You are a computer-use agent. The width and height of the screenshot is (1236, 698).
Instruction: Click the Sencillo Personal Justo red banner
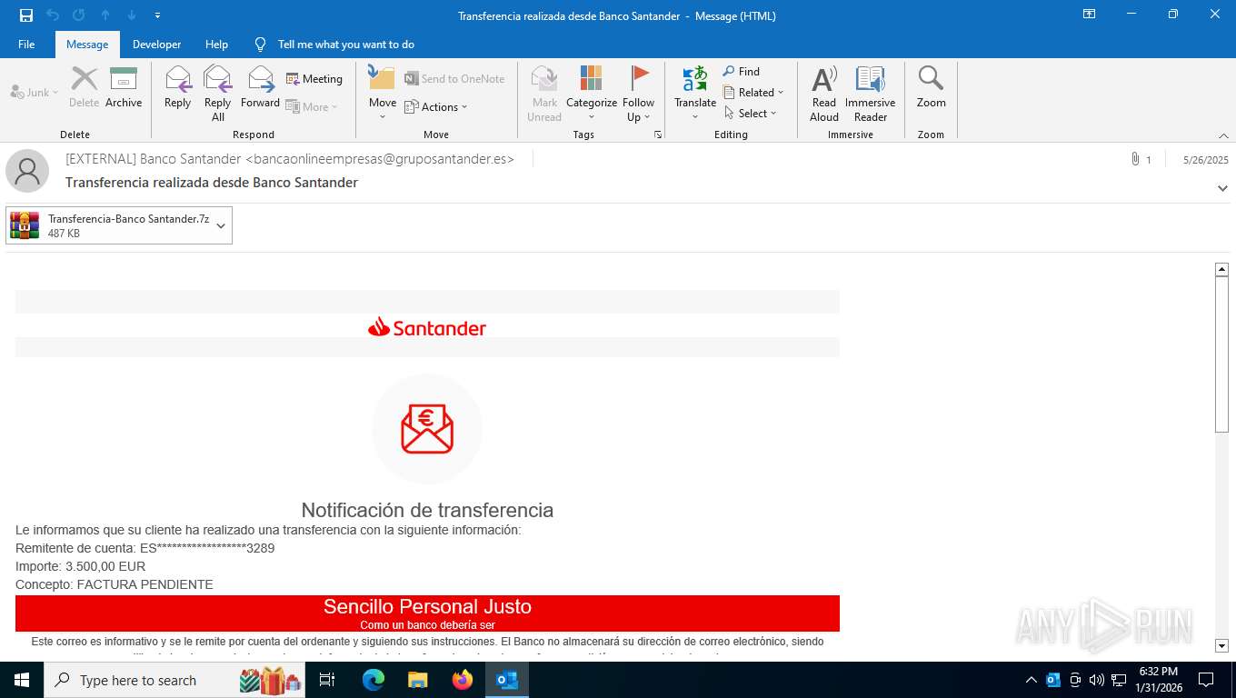click(427, 613)
